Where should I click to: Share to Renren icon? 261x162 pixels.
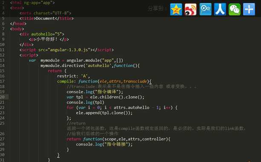point(220,9)
